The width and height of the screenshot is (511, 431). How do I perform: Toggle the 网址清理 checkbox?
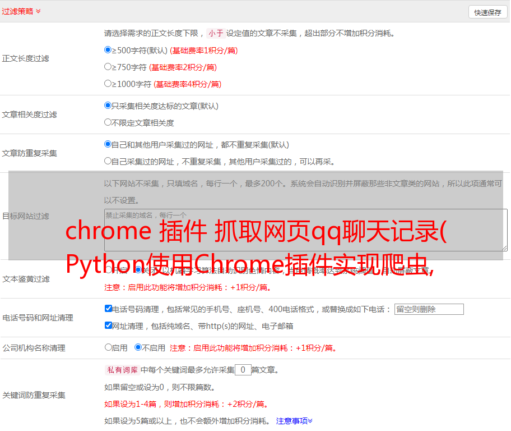click(108, 325)
